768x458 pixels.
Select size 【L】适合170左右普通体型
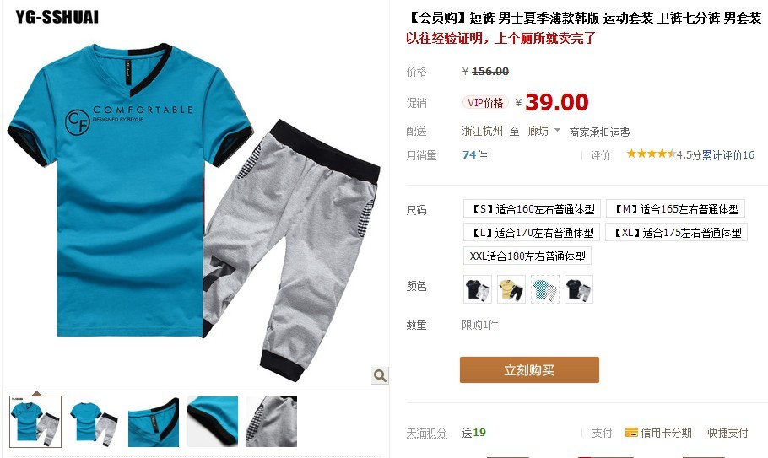[532, 233]
